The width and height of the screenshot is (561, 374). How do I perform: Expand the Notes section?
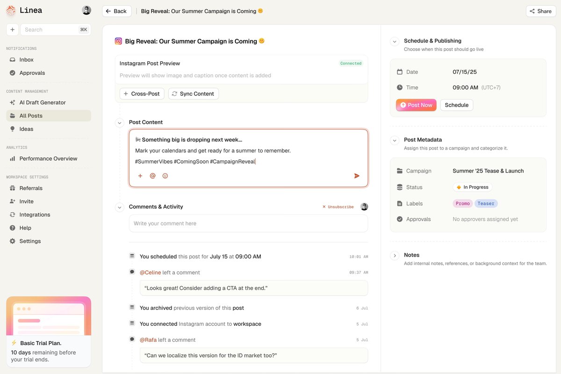pos(394,255)
